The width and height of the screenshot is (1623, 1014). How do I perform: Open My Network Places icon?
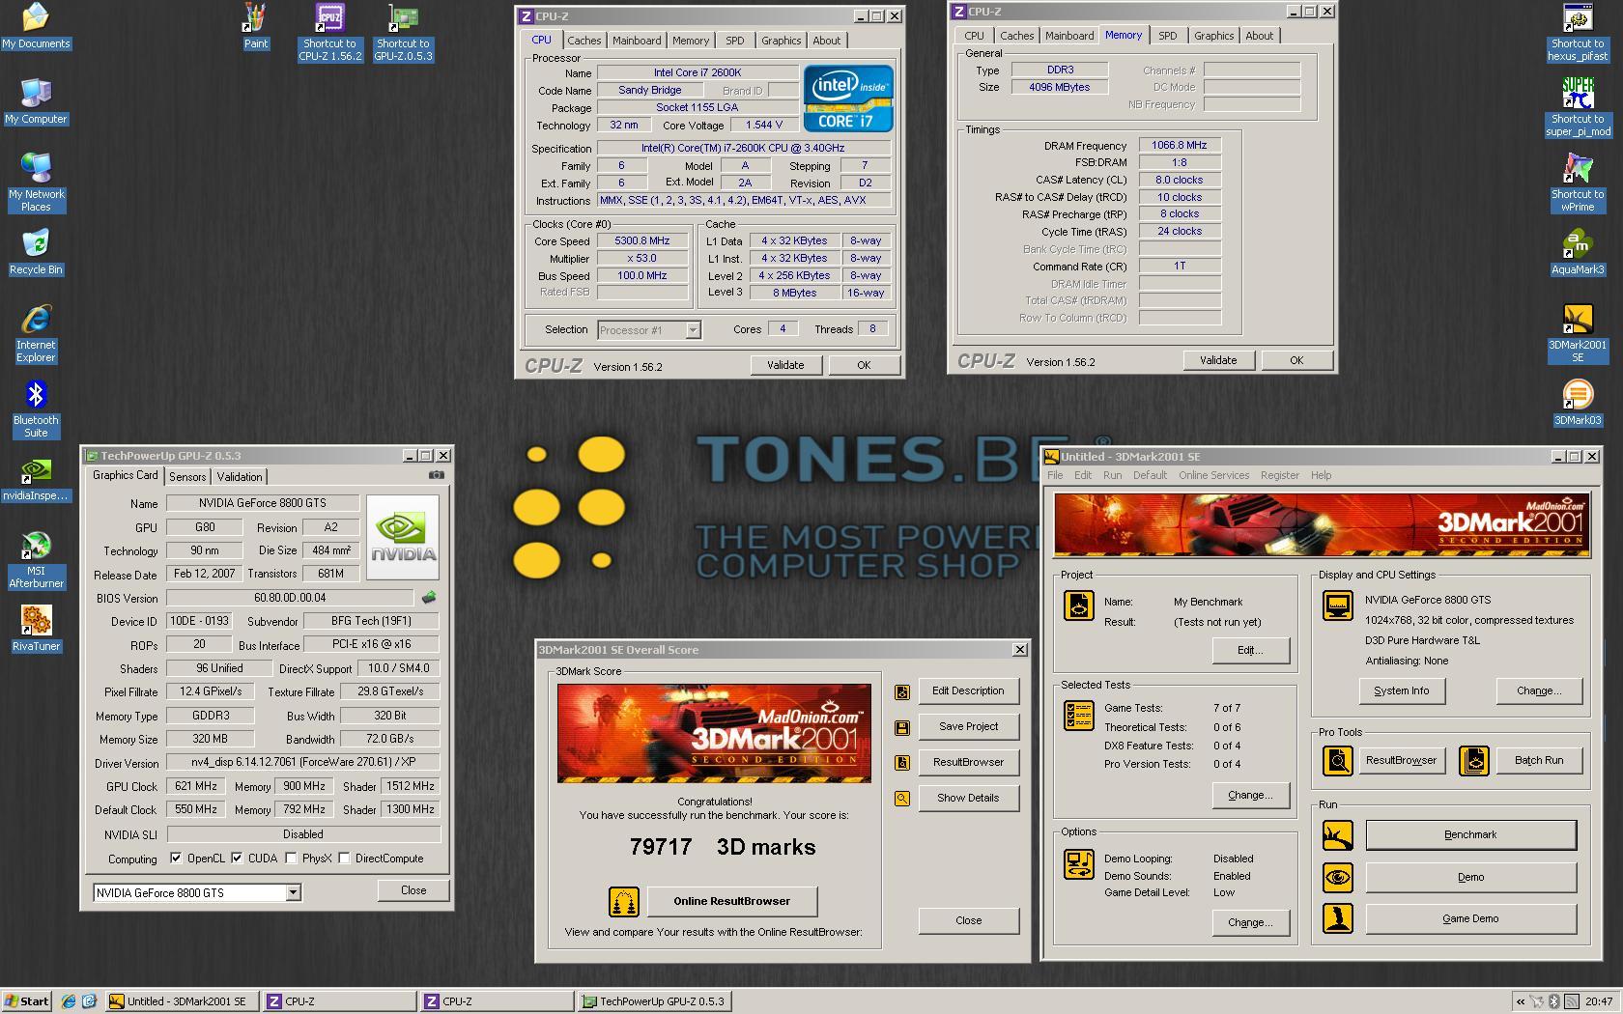36,182
